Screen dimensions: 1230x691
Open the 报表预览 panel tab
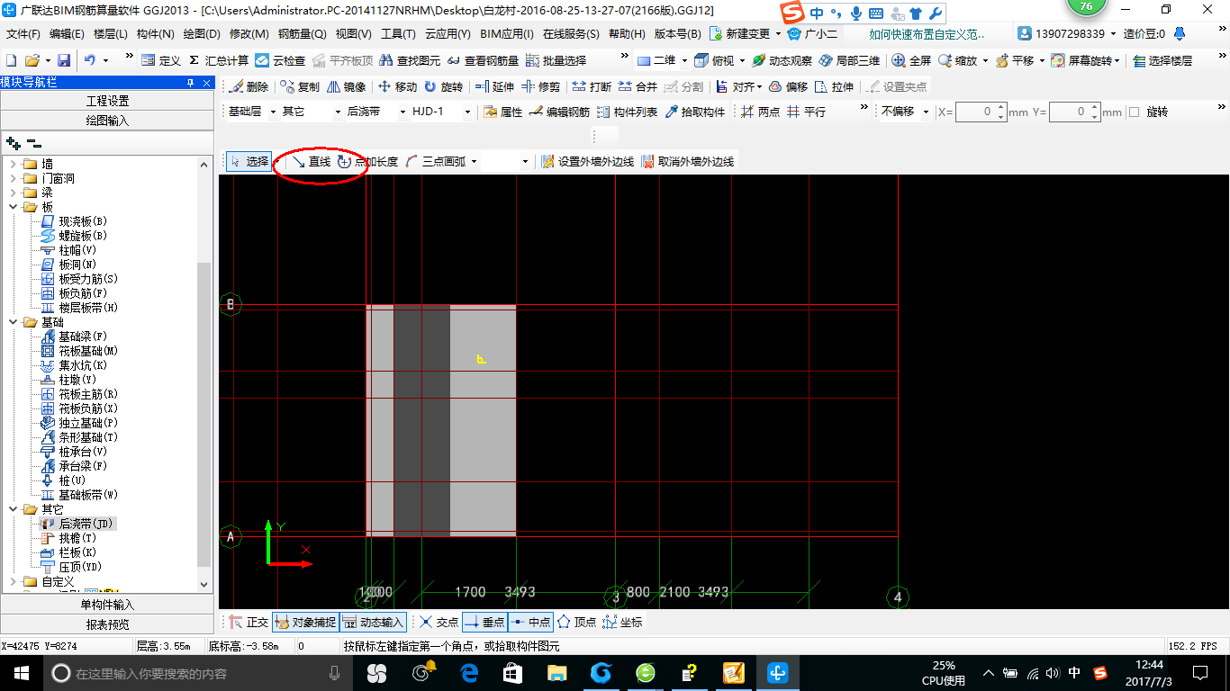point(107,624)
